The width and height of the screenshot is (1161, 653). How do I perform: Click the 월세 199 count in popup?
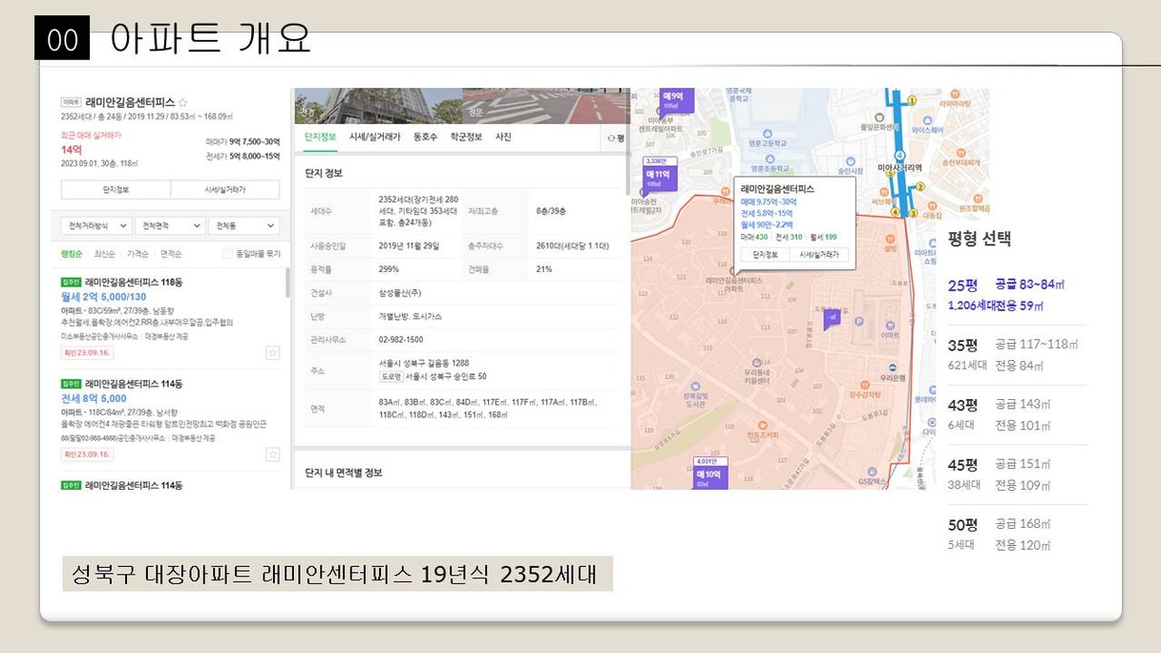[823, 237]
